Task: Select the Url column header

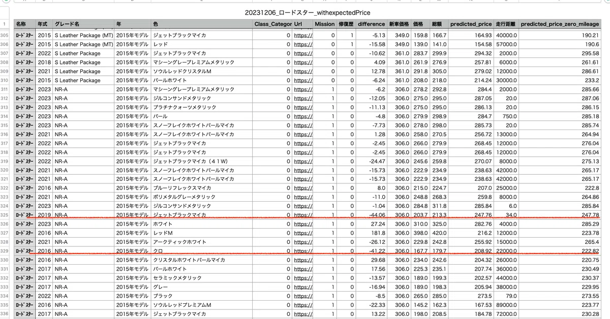Action: tap(303, 24)
